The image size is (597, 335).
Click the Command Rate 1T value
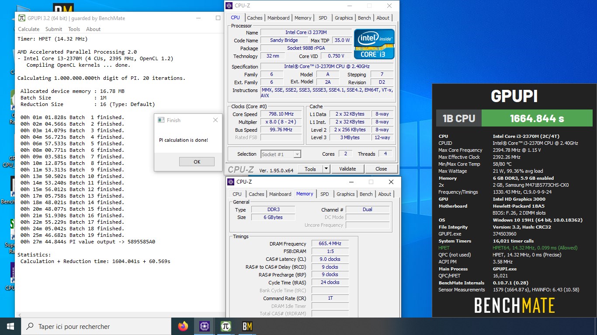(330, 298)
